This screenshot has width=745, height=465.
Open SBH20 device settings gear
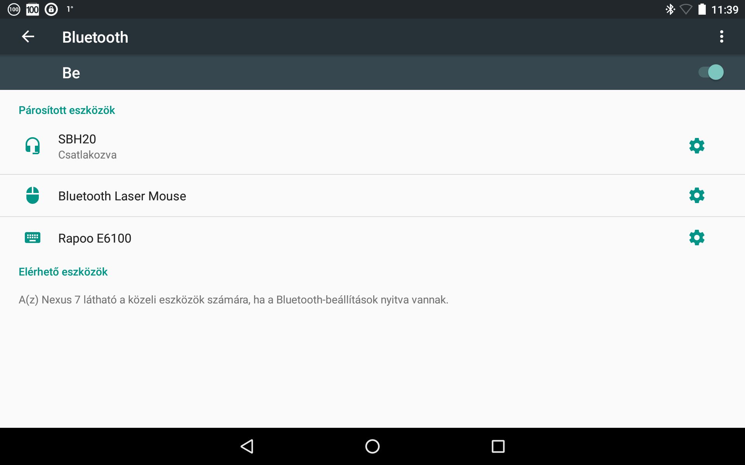coord(696,146)
